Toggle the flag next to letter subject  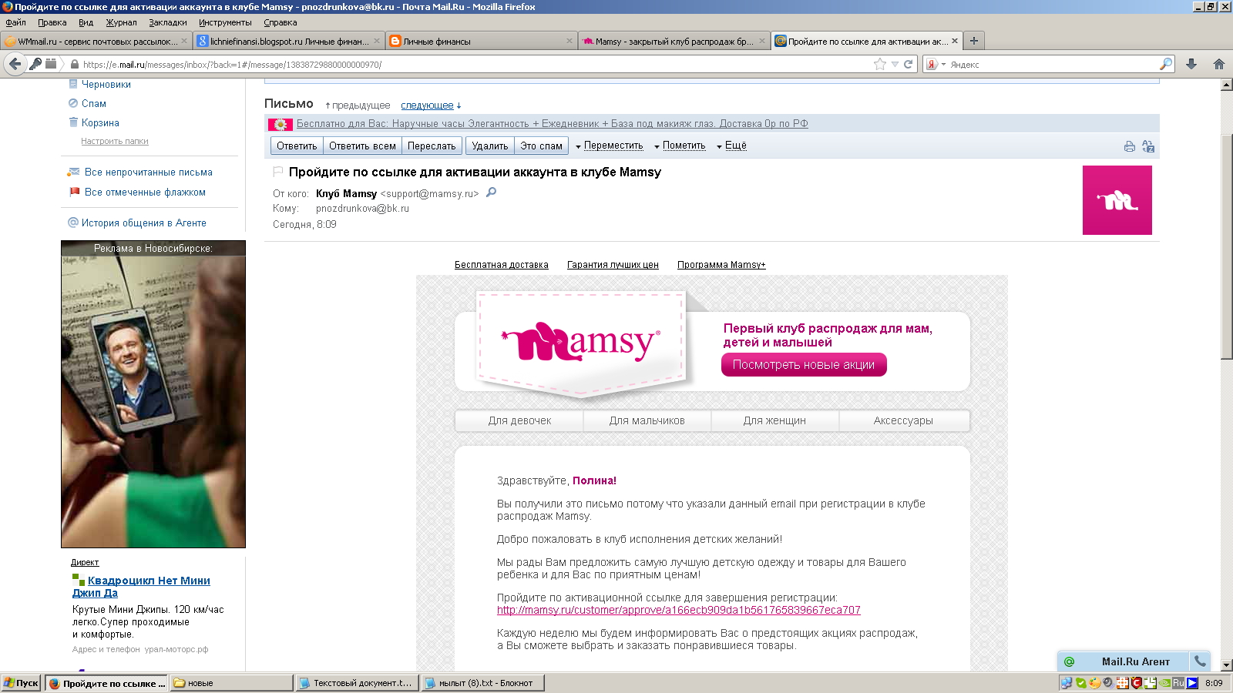click(x=278, y=172)
